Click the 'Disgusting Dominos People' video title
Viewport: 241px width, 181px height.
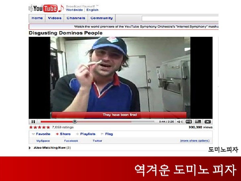pyautogui.click(x=66, y=33)
